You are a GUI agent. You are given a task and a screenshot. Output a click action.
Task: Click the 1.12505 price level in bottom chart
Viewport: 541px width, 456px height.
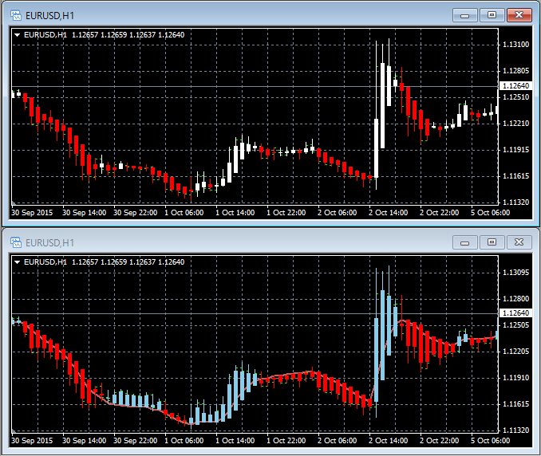(515, 325)
